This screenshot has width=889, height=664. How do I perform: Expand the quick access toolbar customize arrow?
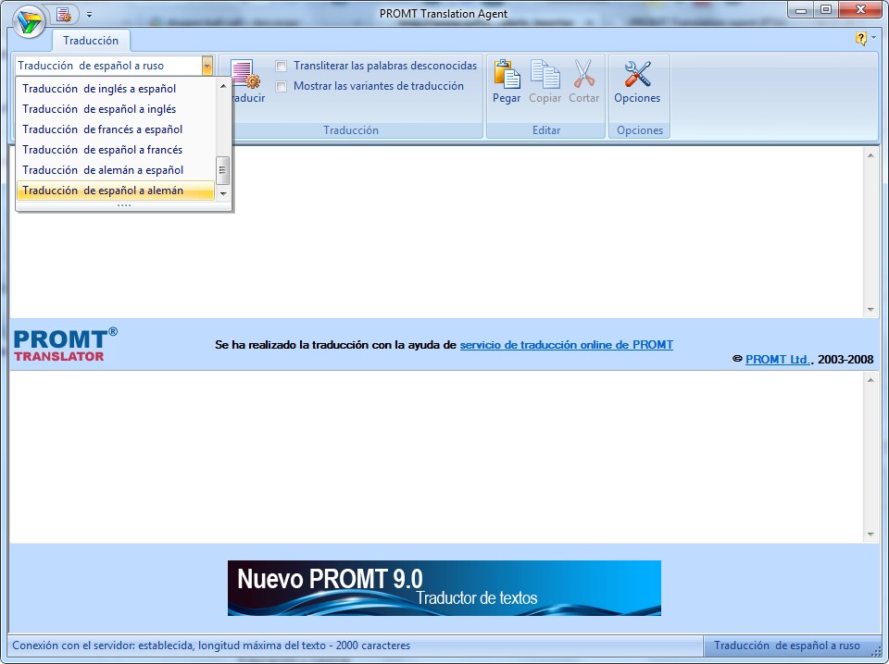click(x=89, y=15)
